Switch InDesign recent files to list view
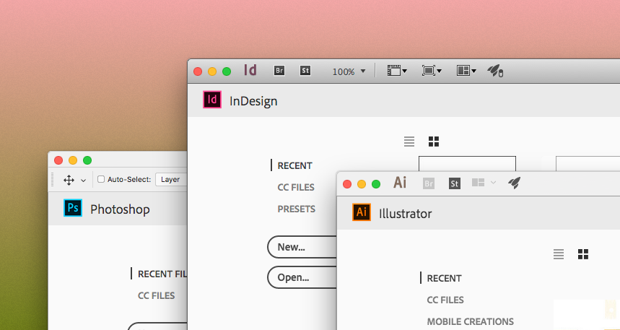 point(409,142)
